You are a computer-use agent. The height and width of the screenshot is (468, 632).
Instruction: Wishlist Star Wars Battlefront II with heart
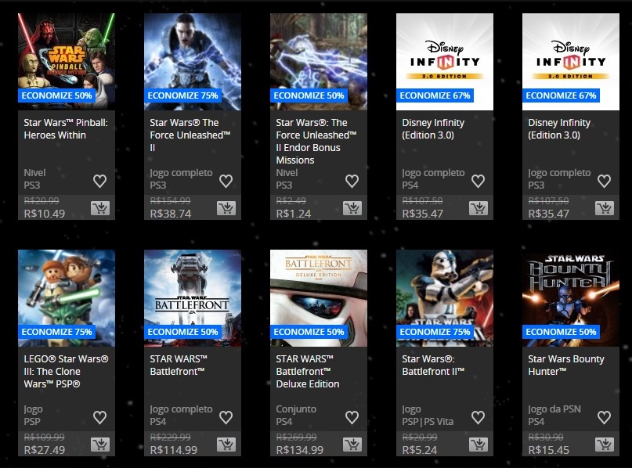[479, 417]
